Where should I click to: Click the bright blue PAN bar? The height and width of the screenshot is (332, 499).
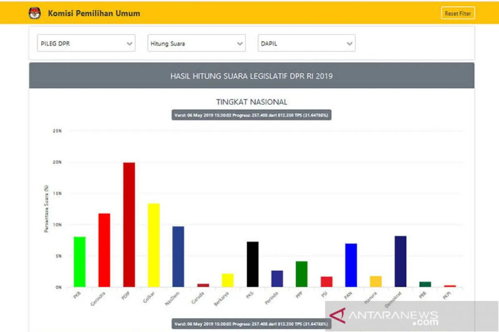point(351,265)
